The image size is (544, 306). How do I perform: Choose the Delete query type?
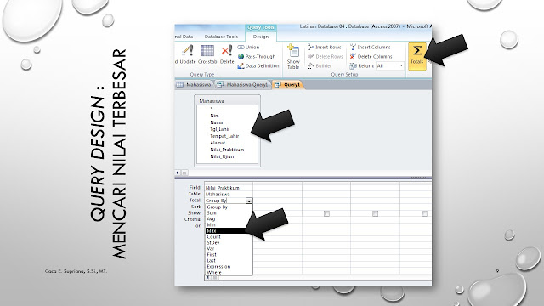tap(227, 54)
